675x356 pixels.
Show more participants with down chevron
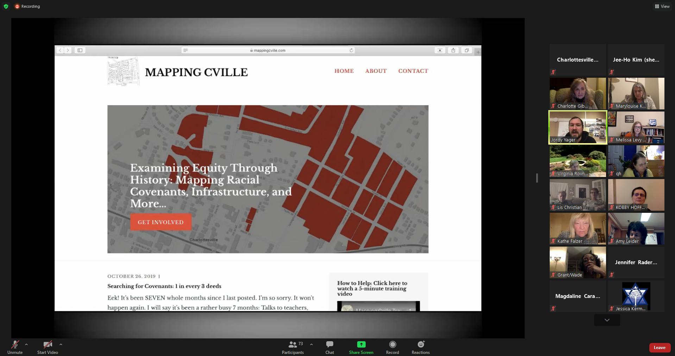tap(607, 320)
